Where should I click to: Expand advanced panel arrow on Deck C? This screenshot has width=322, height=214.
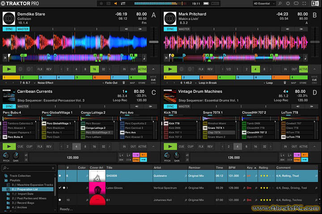click(153, 146)
